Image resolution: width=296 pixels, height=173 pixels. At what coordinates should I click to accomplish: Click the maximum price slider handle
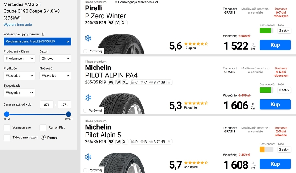[x=68, y=114]
